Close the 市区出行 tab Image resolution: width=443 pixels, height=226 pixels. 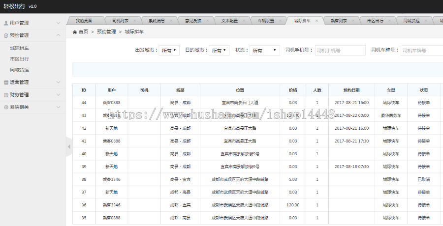pyautogui.click(x=390, y=21)
